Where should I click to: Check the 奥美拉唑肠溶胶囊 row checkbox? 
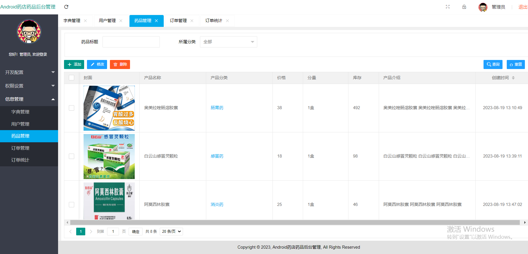point(72,108)
